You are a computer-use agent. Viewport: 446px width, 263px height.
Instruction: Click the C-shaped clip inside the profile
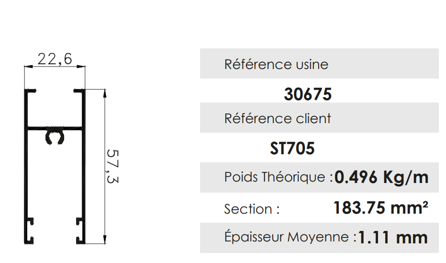pyautogui.click(x=54, y=137)
